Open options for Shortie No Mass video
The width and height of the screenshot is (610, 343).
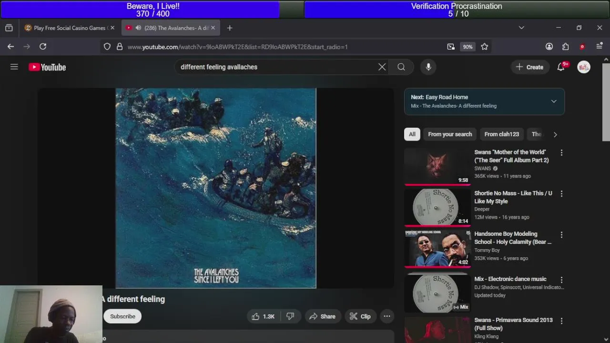(561, 193)
